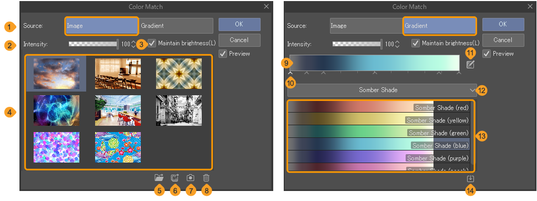Click Intensity value stepper in right dialog
The width and height of the screenshot is (537, 201).
click(397, 44)
